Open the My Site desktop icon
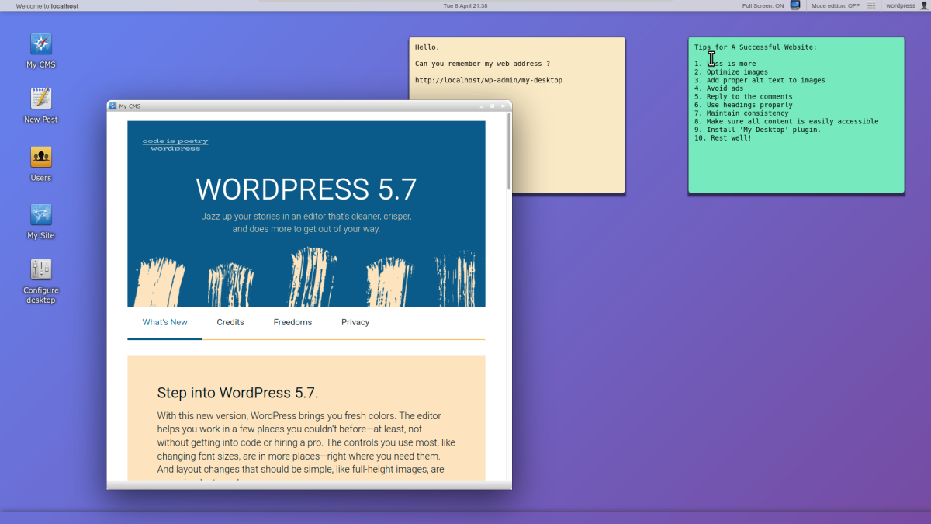Screen dimensions: 931x524 coord(41,215)
